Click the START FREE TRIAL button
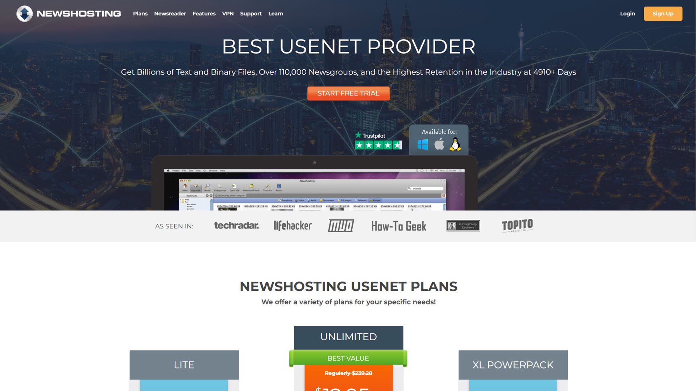The width and height of the screenshot is (696, 391). (x=348, y=93)
